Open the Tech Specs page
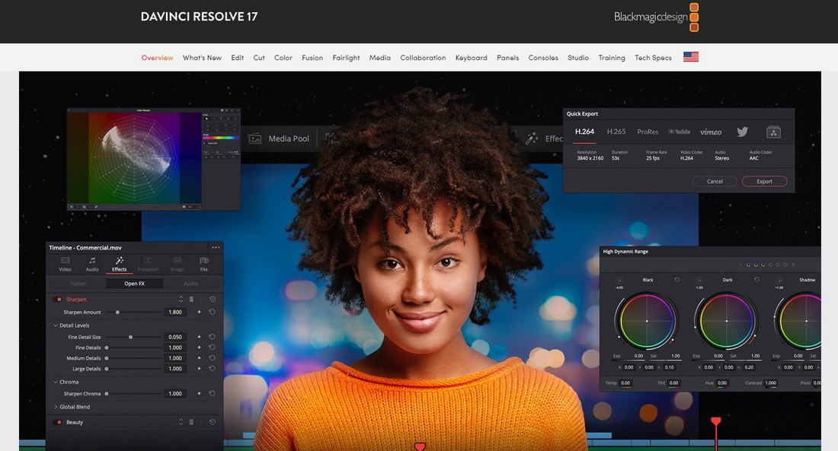The width and height of the screenshot is (838, 451). (653, 58)
